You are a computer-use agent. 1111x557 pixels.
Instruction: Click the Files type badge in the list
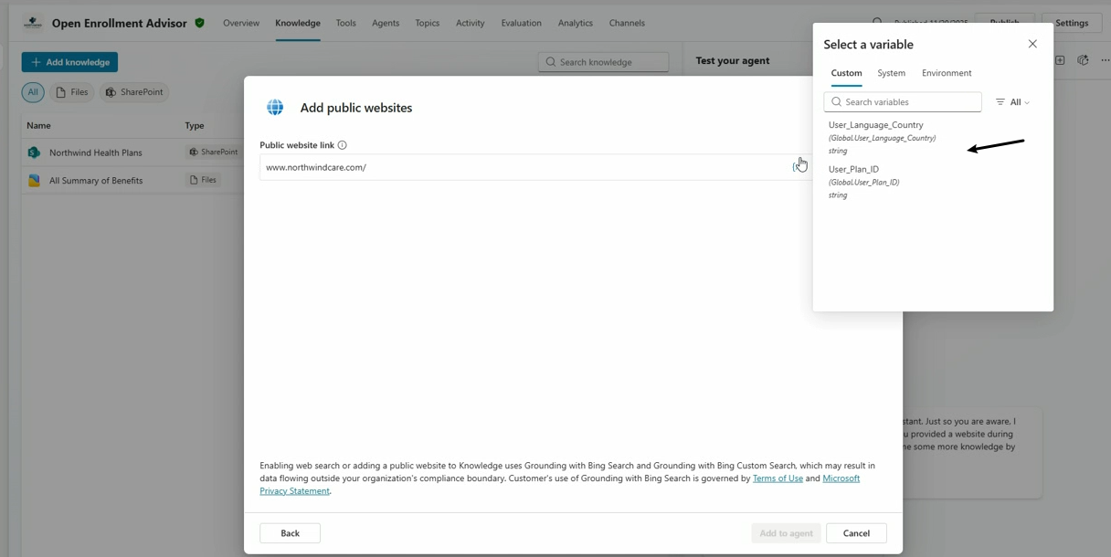pos(203,180)
